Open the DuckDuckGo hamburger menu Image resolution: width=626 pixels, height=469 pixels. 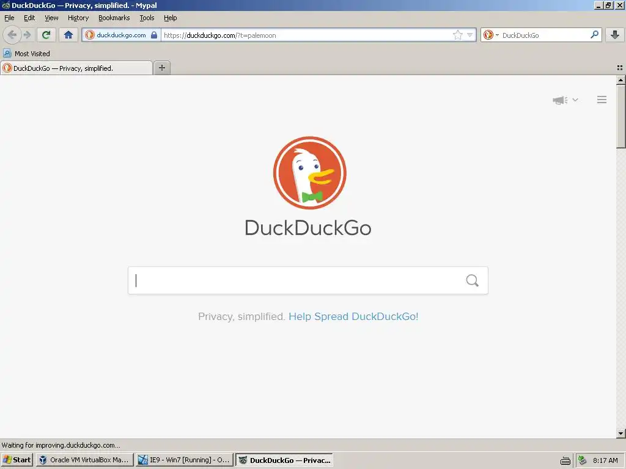(x=602, y=100)
